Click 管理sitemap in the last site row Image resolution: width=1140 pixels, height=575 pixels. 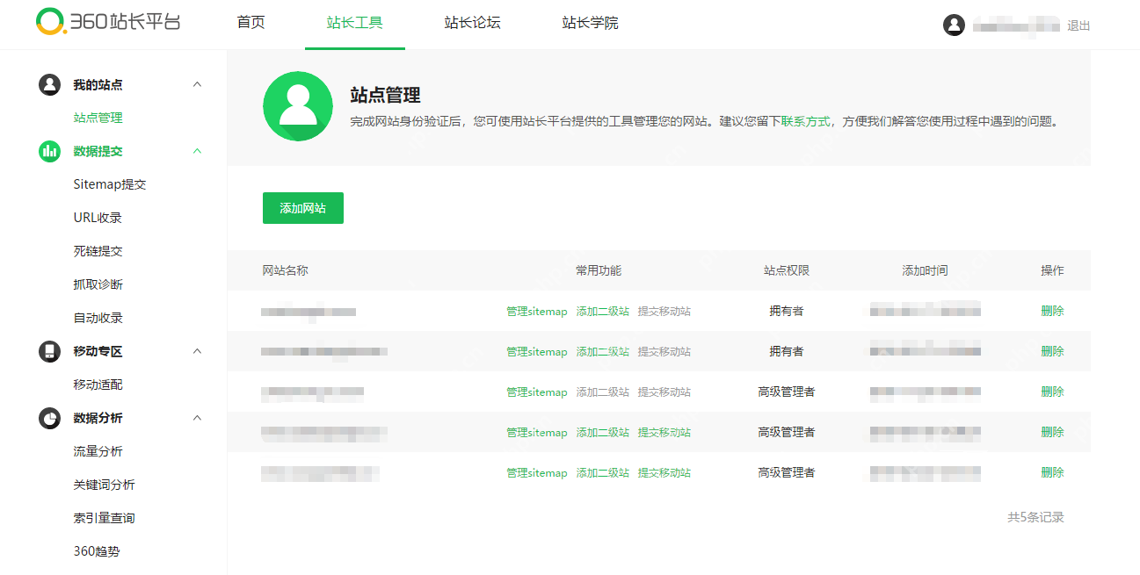coord(537,473)
